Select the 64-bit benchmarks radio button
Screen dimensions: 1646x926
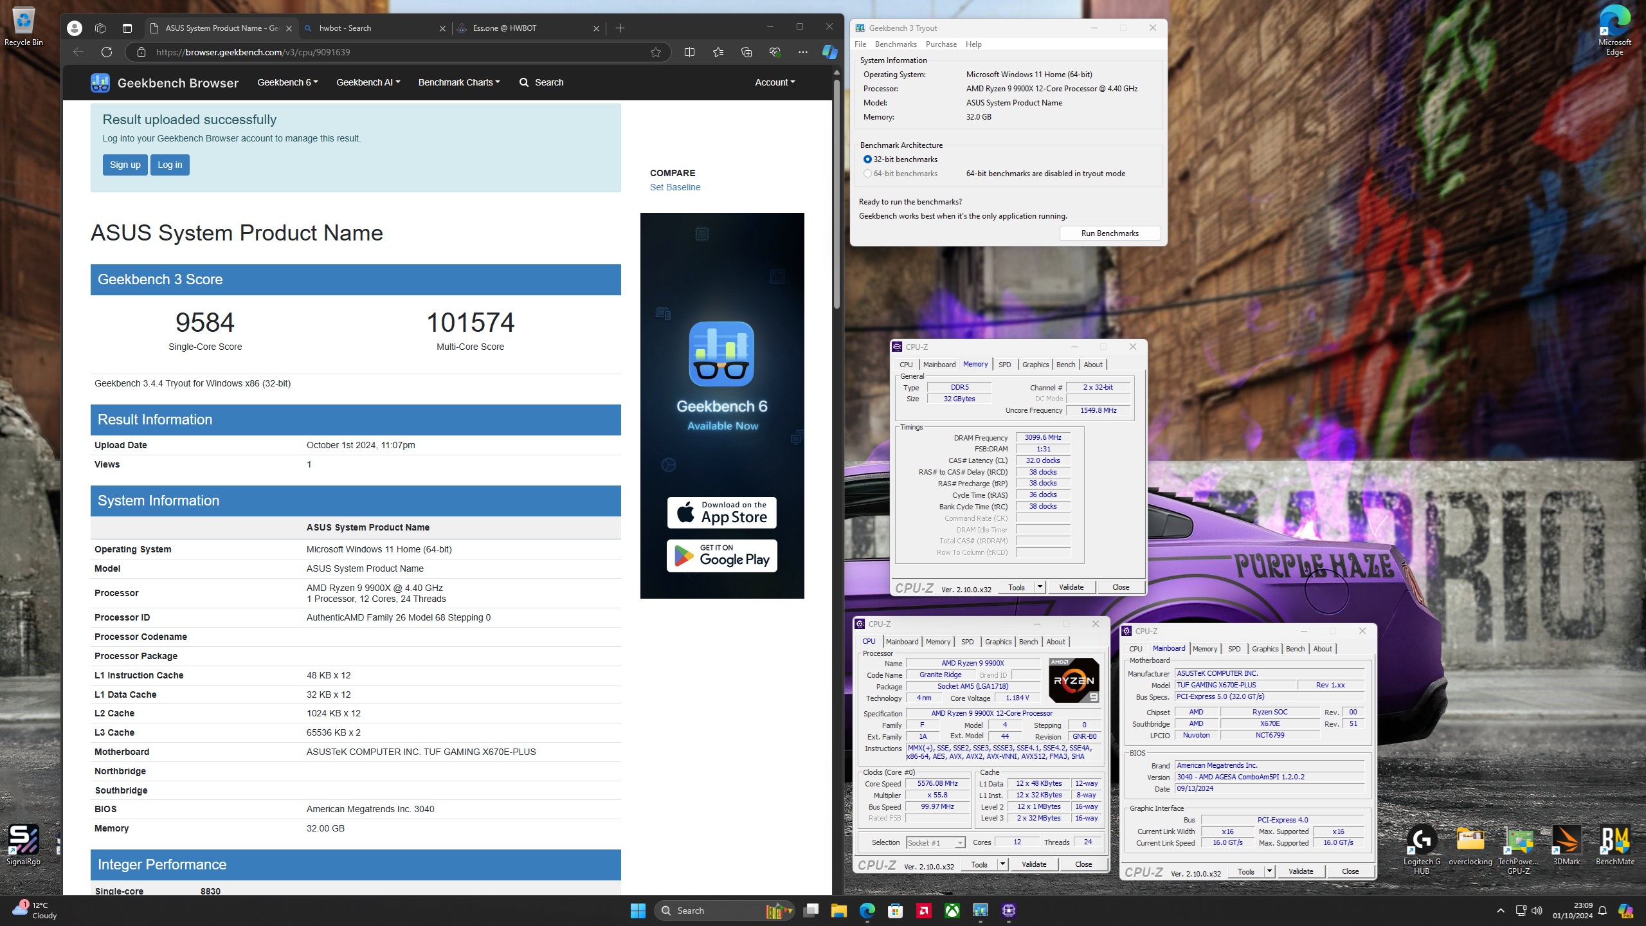pyautogui.click(x=867, y=174)
